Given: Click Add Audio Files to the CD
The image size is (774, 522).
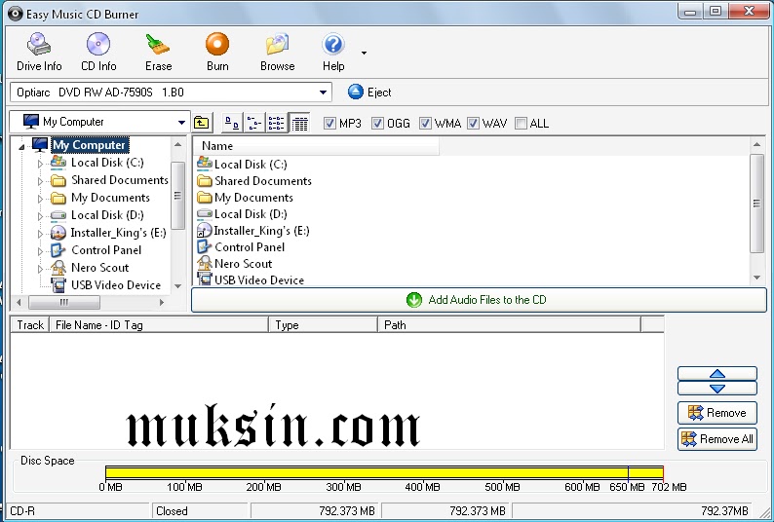Looking at the screenshot, I should [x=479, y=300].
